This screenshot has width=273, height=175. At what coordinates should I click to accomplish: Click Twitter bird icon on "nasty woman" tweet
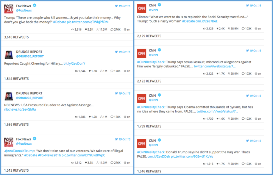(x=247, y=5)
